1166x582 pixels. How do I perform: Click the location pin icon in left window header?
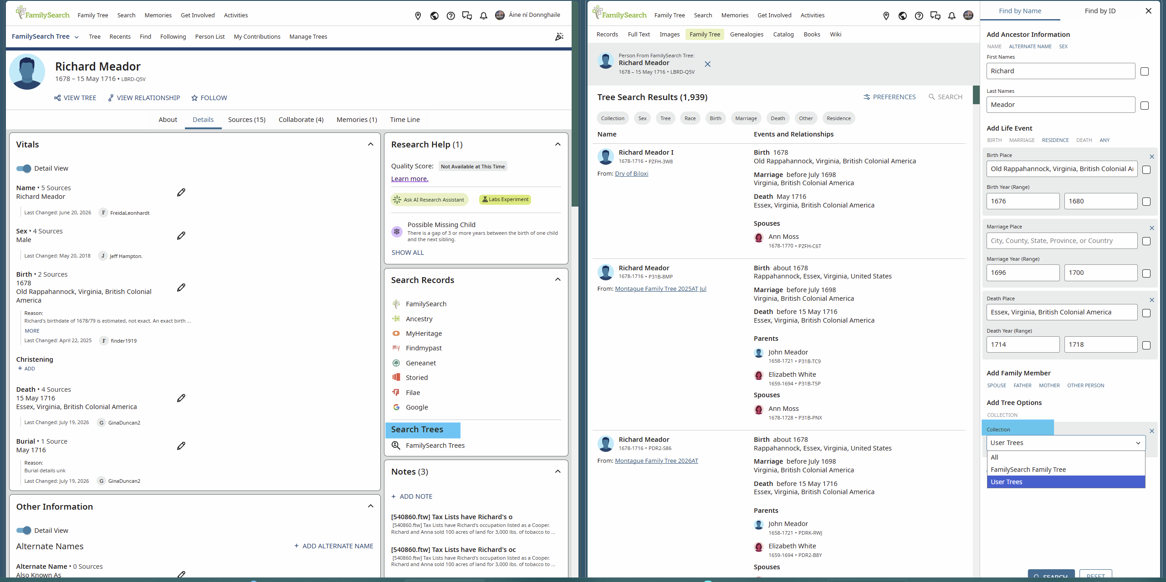[418, 16]
